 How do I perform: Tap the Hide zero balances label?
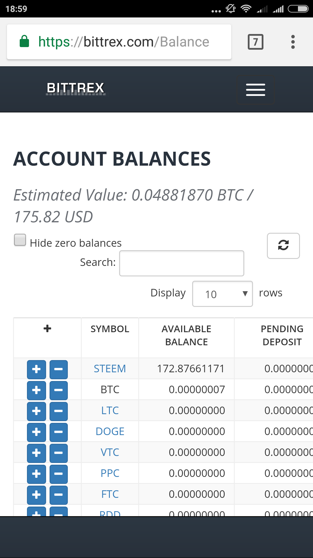tap(76, 243)
